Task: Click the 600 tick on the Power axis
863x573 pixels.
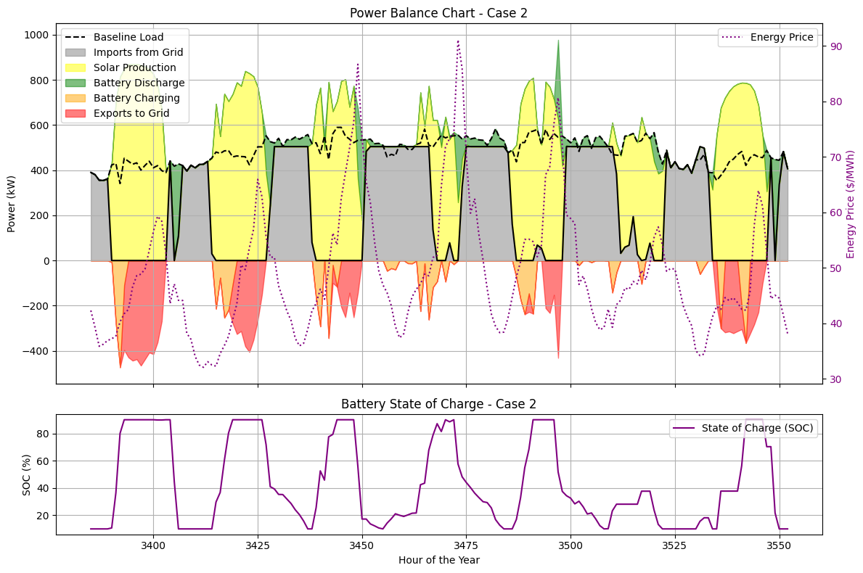Action: [39, 125]
